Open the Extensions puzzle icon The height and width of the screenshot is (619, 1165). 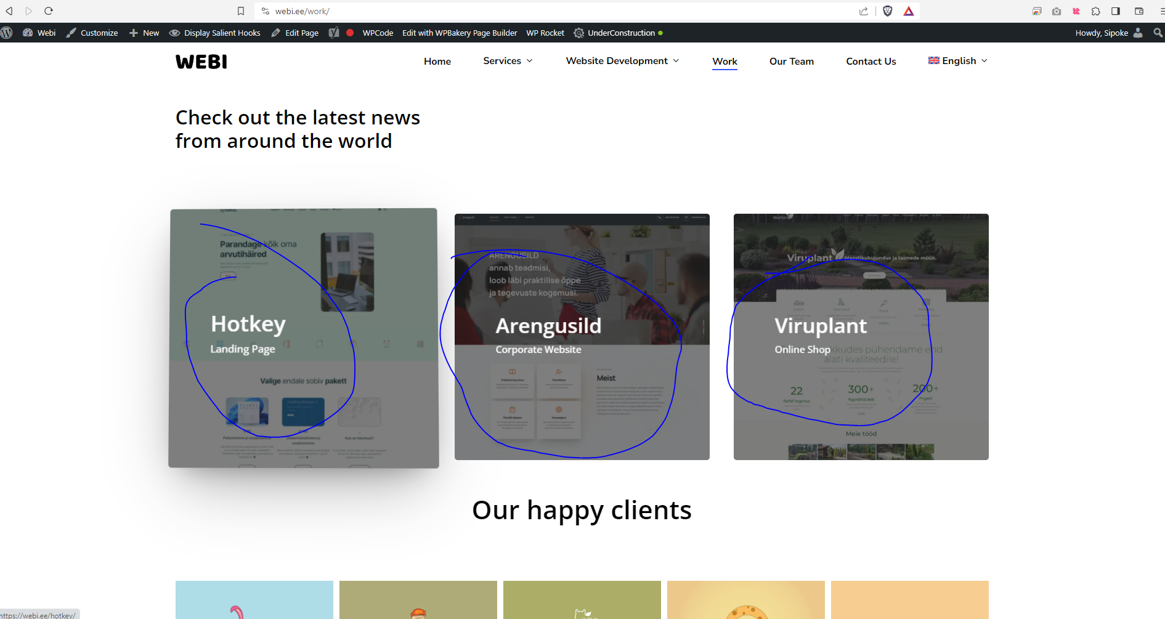(x=1096, y=11)
